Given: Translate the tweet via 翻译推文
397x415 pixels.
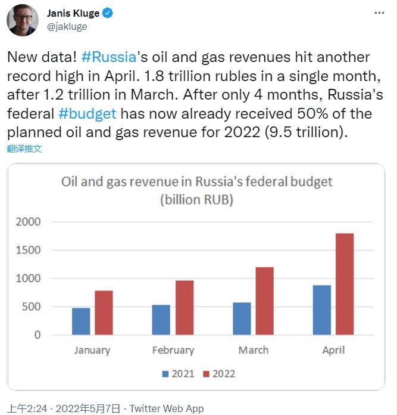Looking at the screenshot, I should coord(24,148).
